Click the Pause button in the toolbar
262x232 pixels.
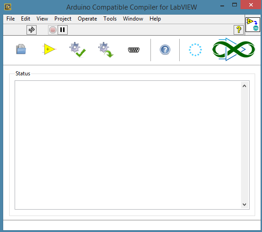point(63,30)
